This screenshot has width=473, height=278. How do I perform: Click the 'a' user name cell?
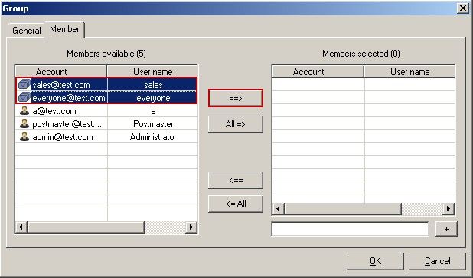(x=153, y=111)
